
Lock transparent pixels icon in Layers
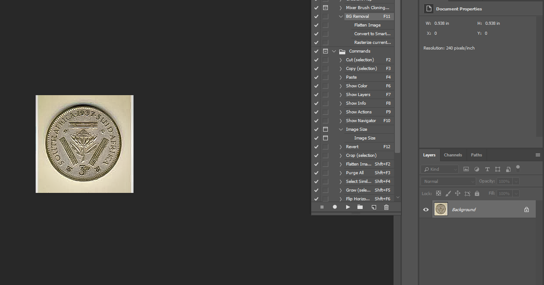(438, 193)
